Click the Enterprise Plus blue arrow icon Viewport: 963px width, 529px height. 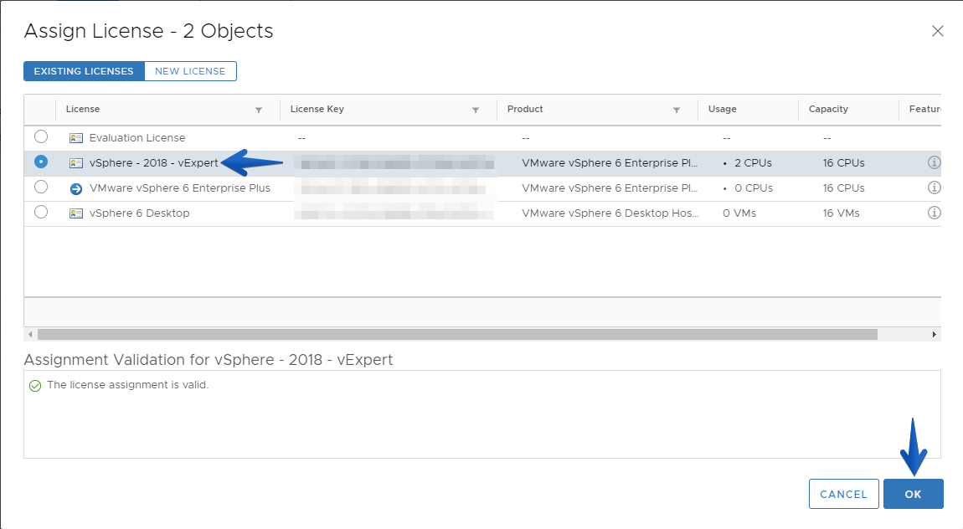[76, 189]
